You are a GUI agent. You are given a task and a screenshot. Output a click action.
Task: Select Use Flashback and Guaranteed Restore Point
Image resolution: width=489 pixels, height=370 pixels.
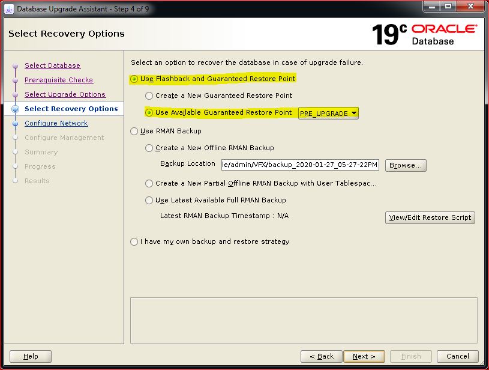pyautogui.click(x=134, y=79)
